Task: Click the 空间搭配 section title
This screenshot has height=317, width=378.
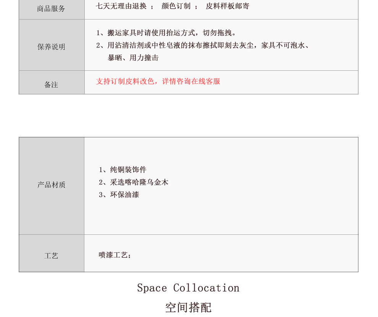Action: pyautogui.click(x=188, y=307)
